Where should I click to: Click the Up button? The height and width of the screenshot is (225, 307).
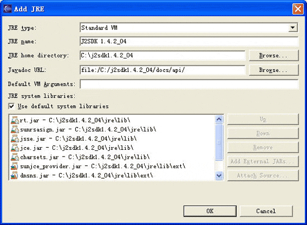point(263,119)
